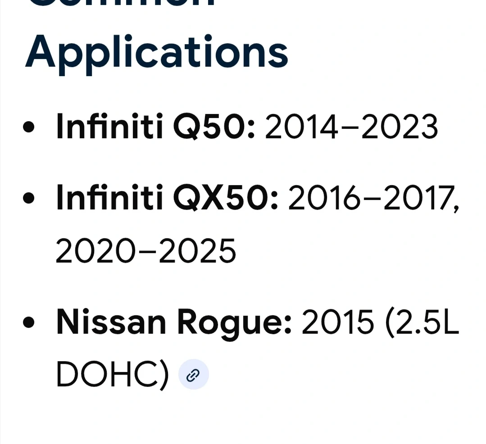486x444 pixels.
Task: Click the word Nissan
Action: pyautogui.click(x=111, y=322)
